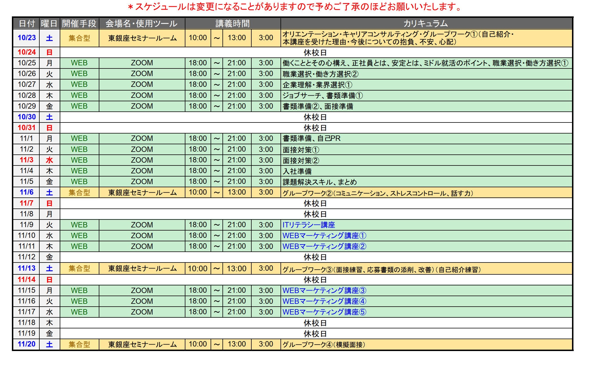This screenshot has height=368, width=589.
Task: Click the 会場名・使用ツール column header
Action: 142,23
